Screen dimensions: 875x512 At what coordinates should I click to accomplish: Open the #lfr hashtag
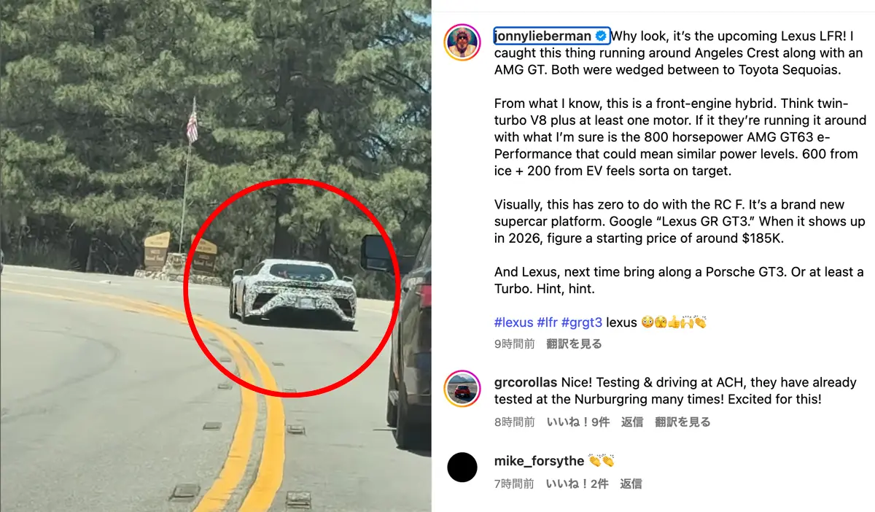point(547,322)
